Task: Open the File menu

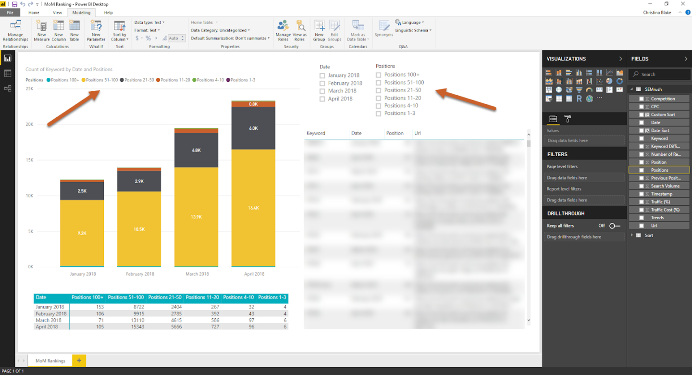Action: tap(10, 12)
